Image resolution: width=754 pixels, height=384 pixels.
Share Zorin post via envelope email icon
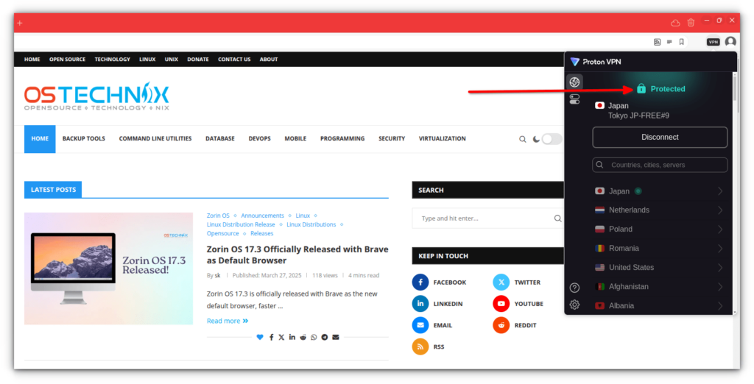pyautogui.click(x=336, y=338)
